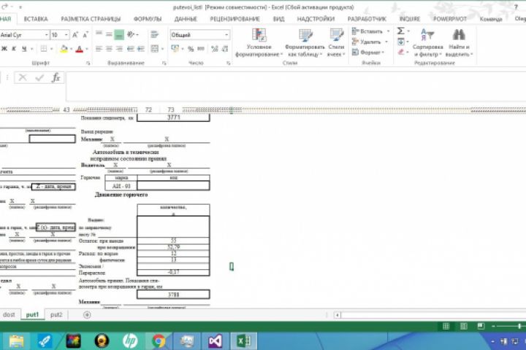The width and height of the screenshot is (526, 350).
Task: Align text to top of cell
Action: [x=99, y=34]
